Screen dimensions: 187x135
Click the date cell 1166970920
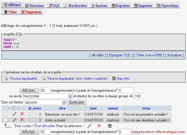tap(93, 120)
